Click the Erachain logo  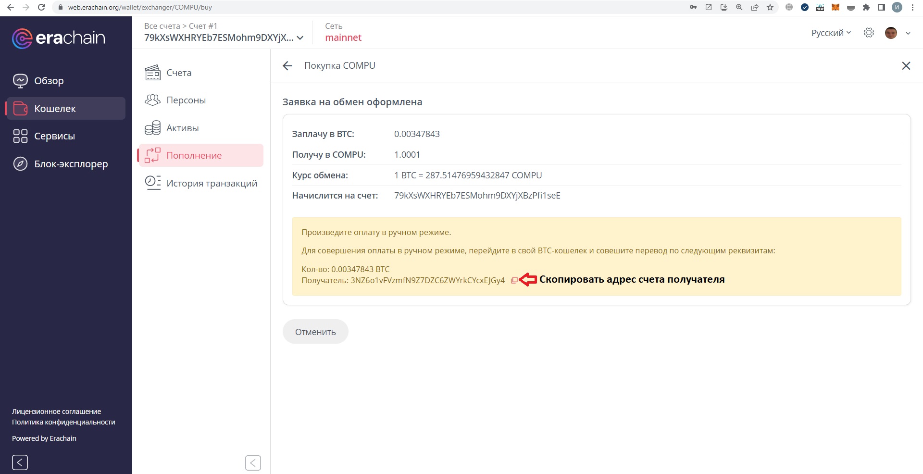(x=59, y=38)
